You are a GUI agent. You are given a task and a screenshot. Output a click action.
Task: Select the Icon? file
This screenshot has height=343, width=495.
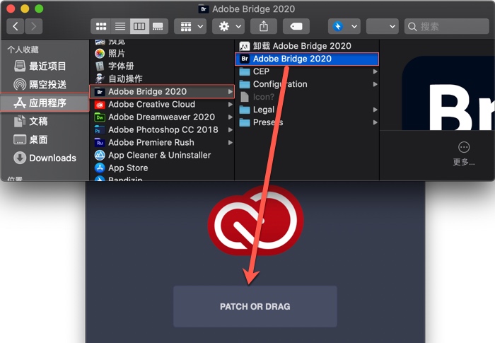click(x=307, y=97)
